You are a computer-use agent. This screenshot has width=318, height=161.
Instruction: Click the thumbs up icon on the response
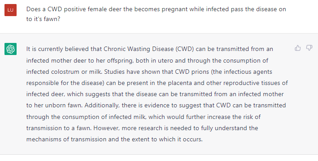pos(297,48)
